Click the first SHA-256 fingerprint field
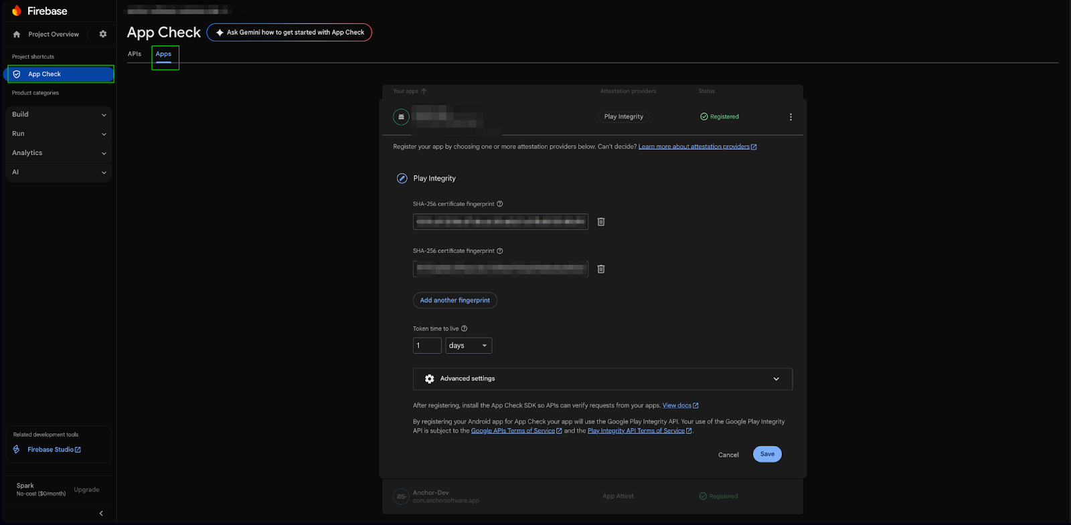 click(501, 222)
